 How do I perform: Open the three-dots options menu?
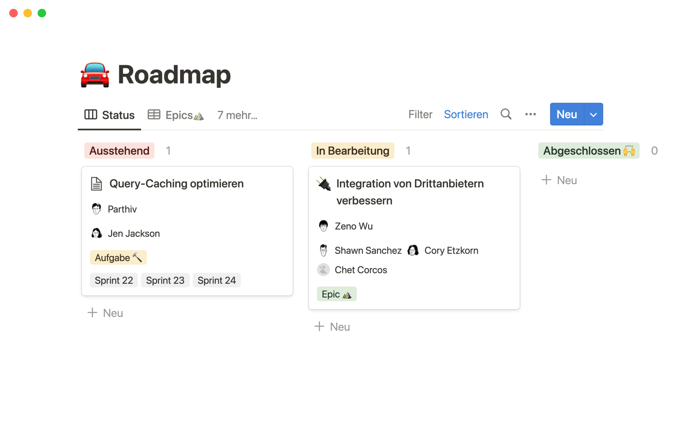[x=530, y=114]
